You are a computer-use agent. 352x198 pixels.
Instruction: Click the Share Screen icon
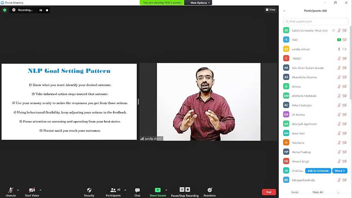[x=158, y=190]
